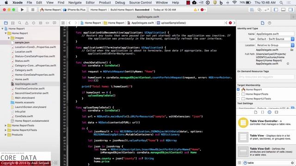Click the library filter field 'table'
Image resolution: width=296 pixels, height=166 pixels.
(x=269, y=163)
